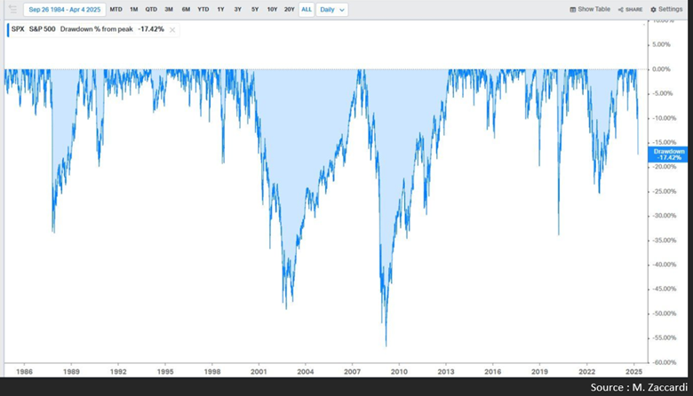Open the Settings gear

tap(653, 10)
